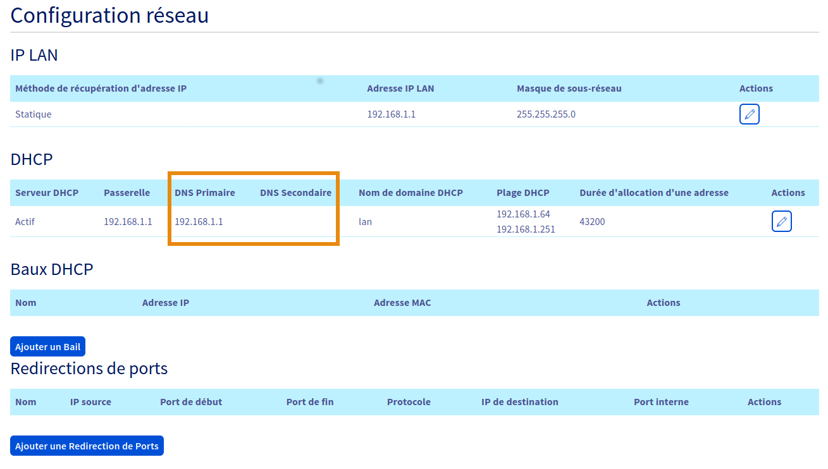This screenshot has height=469, width=828.
Task: Click the lan domain name value
Action: pos(365,222)
